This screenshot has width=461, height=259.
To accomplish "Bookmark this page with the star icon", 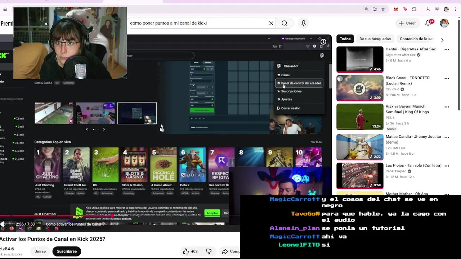I will pos(383,9).
